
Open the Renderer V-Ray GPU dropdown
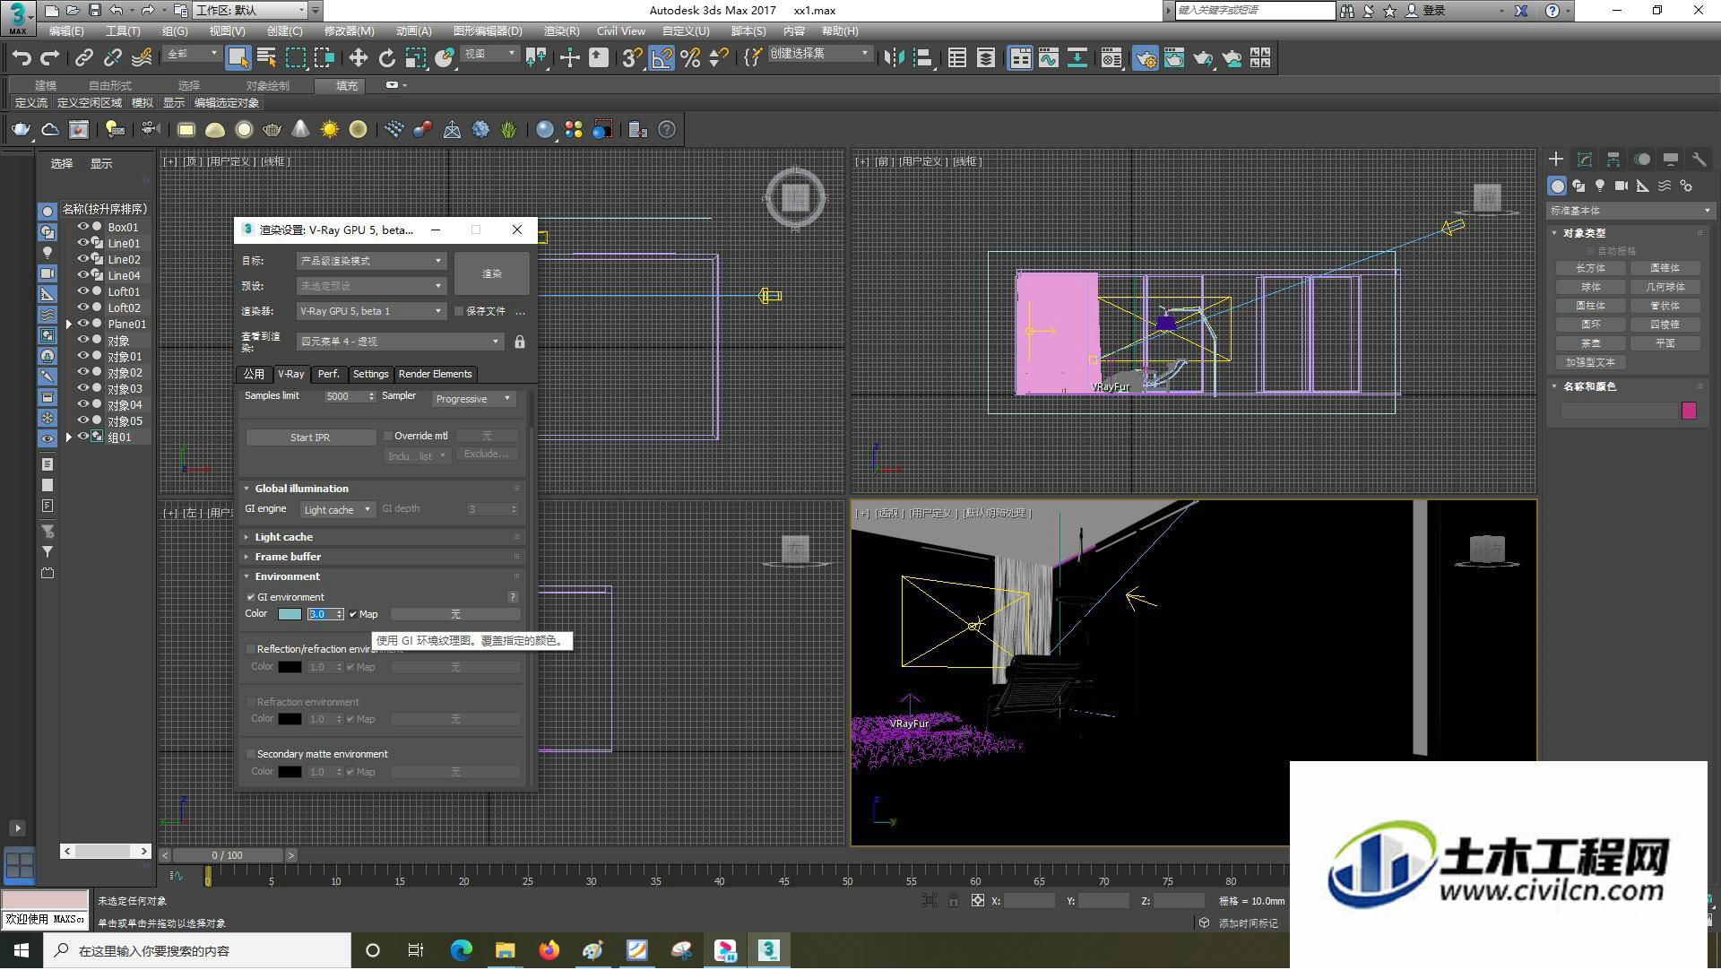[371, 311]
